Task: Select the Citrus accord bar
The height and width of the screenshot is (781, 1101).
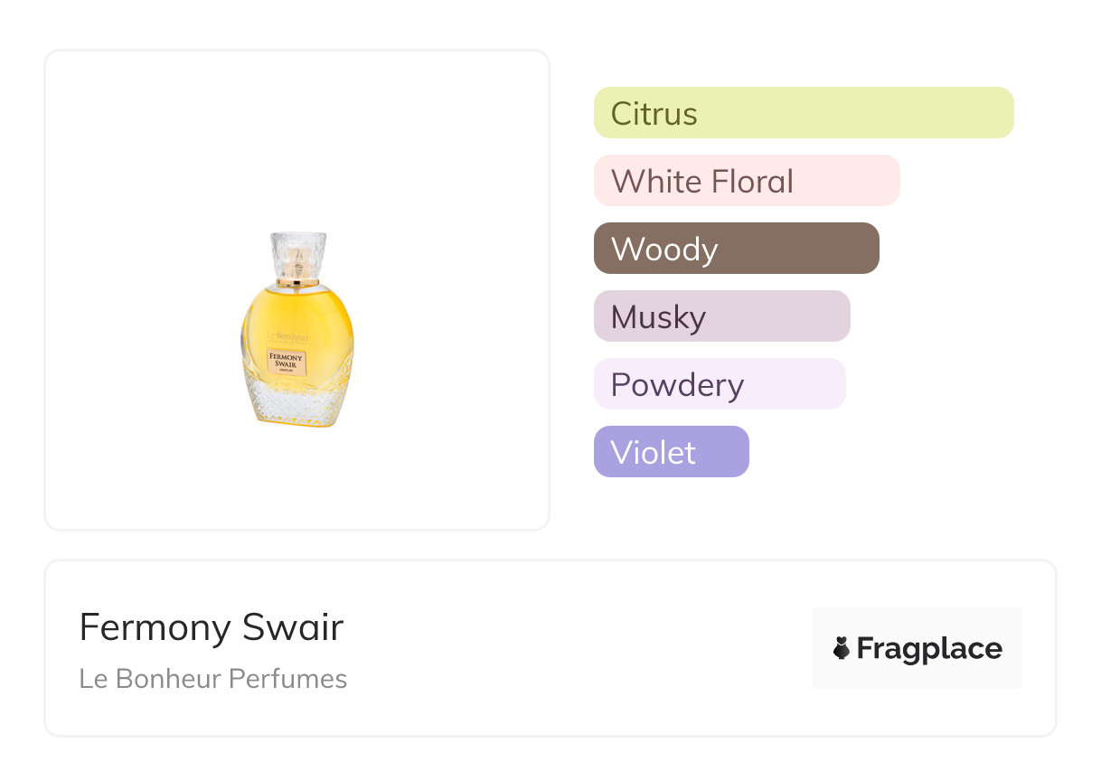Action: click(803, 113)
